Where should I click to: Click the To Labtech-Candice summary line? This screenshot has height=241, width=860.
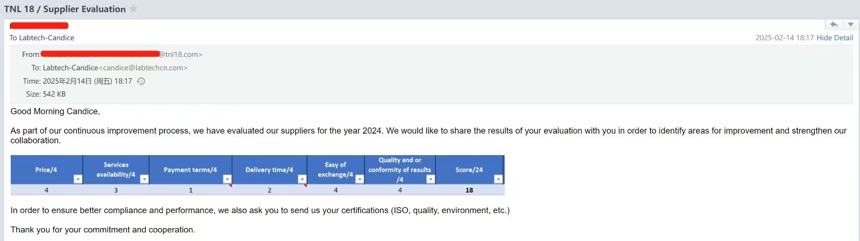[42, 38]
